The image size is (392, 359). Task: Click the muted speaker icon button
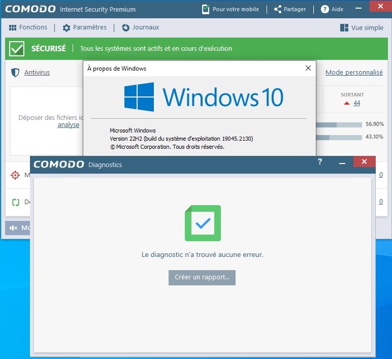tap(17, 228)
